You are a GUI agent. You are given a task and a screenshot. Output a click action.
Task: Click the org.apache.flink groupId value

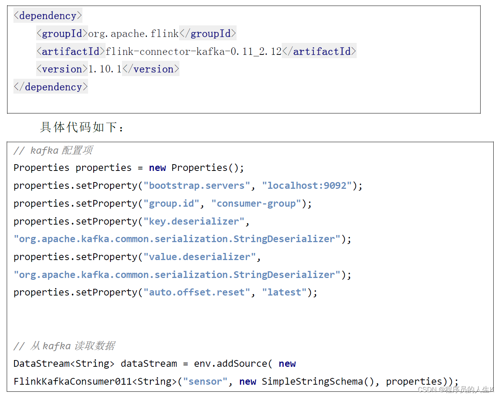pos(133,34)
